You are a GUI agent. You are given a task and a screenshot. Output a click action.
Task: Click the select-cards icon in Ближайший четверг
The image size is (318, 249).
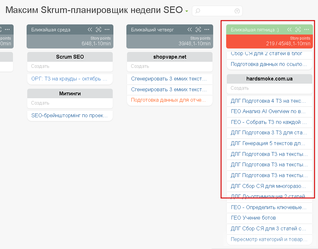(x=198, y=29)
